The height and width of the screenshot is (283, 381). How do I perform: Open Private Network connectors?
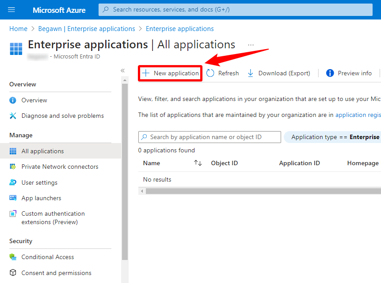tap(61, 167)
